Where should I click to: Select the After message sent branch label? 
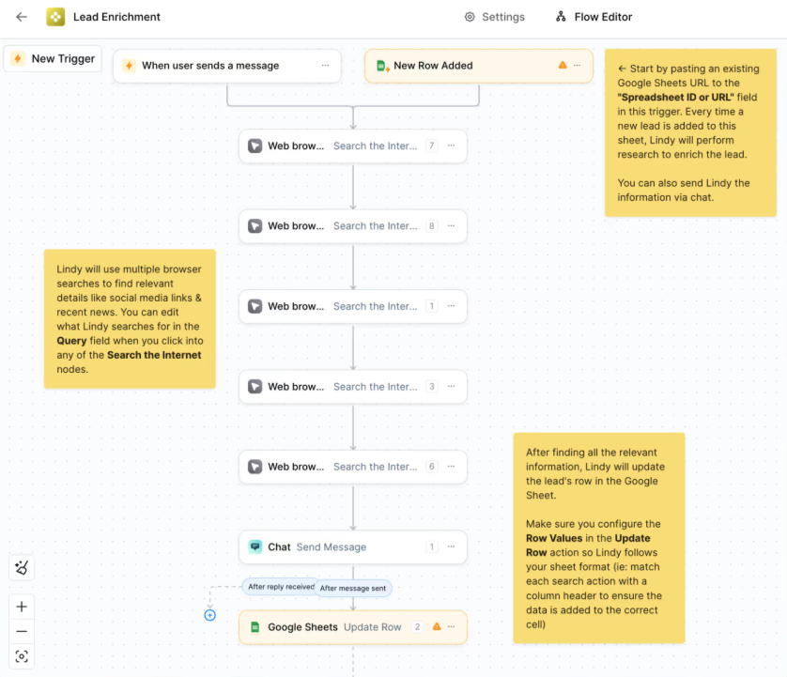click(352, 589)
